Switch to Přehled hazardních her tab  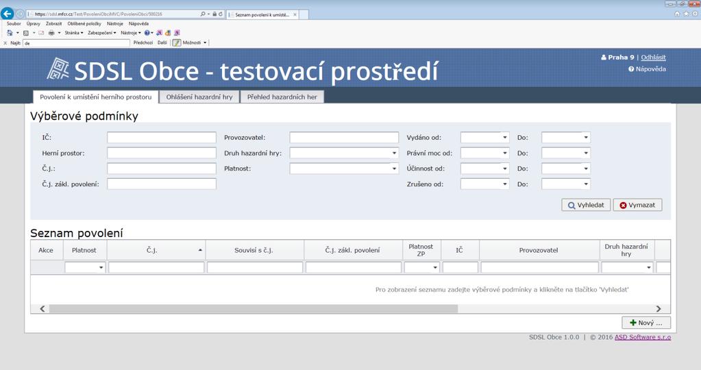pyautogui.click(x=282, y=97)
